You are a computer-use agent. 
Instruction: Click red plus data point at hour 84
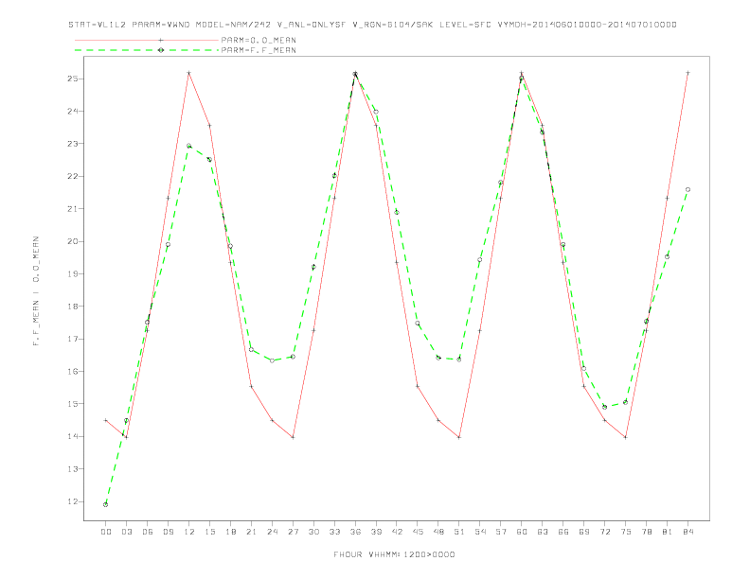click(687, 73)
